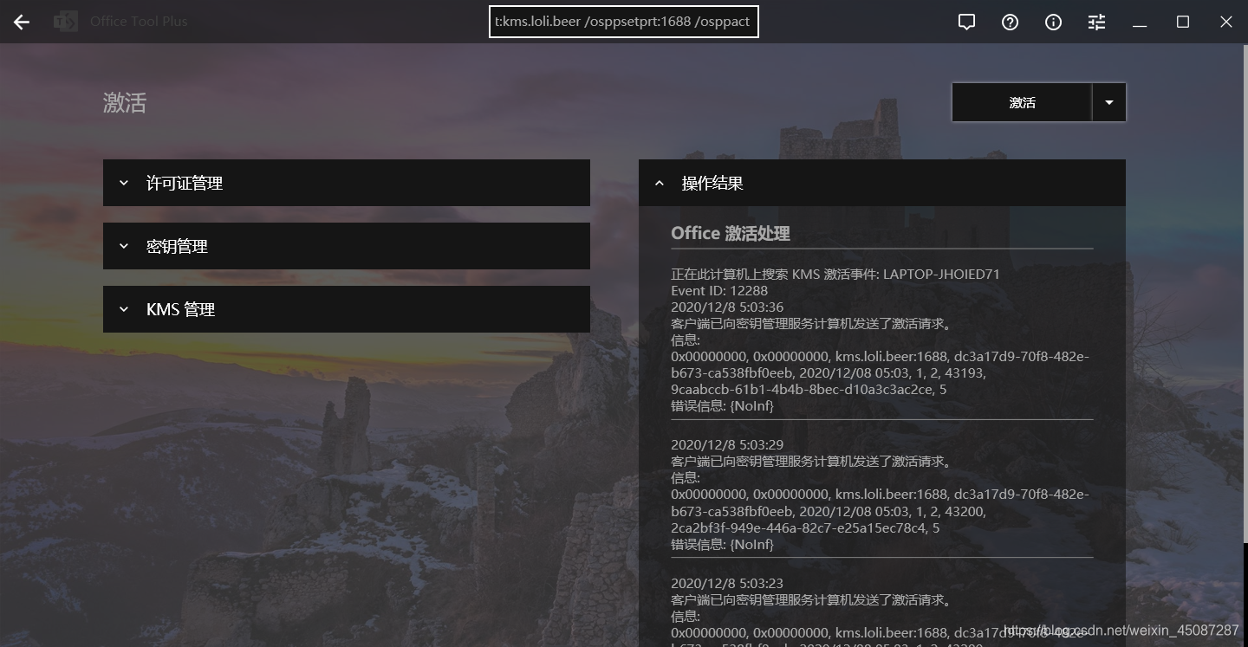The height and width of the screenshot is (647, 1248).
Task: Select the timestamp 2020/12/8 5:03:29
Action: click(727, 444)
